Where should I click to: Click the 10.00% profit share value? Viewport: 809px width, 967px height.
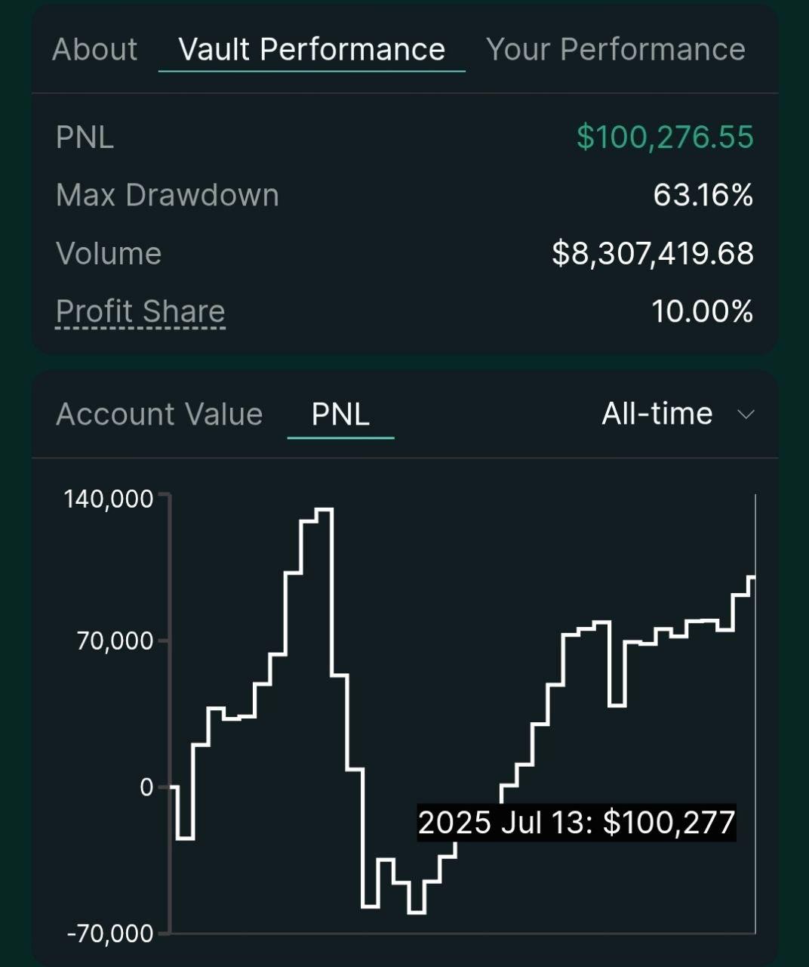point(702,311)
